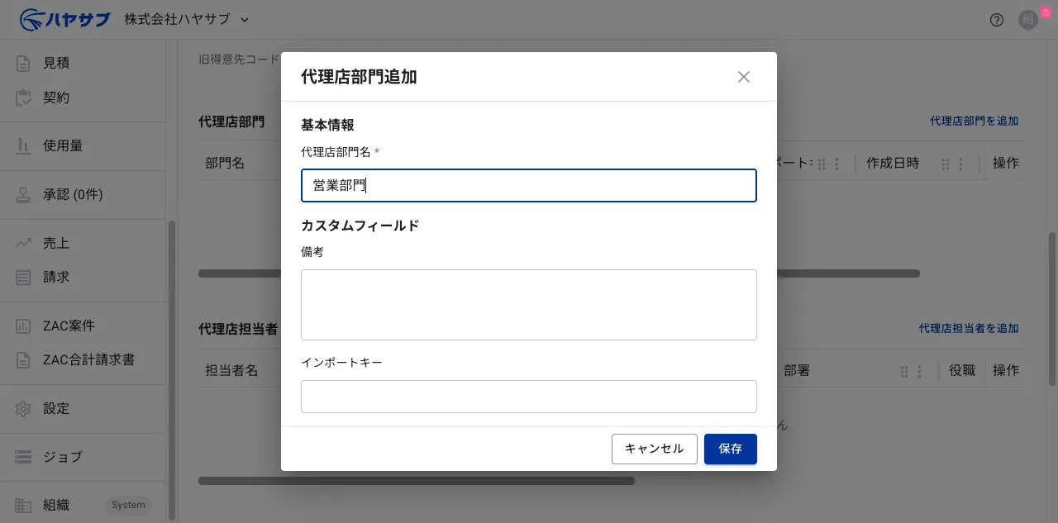
Task: Click the 役職 column header
Action: (x=962, y=371)
